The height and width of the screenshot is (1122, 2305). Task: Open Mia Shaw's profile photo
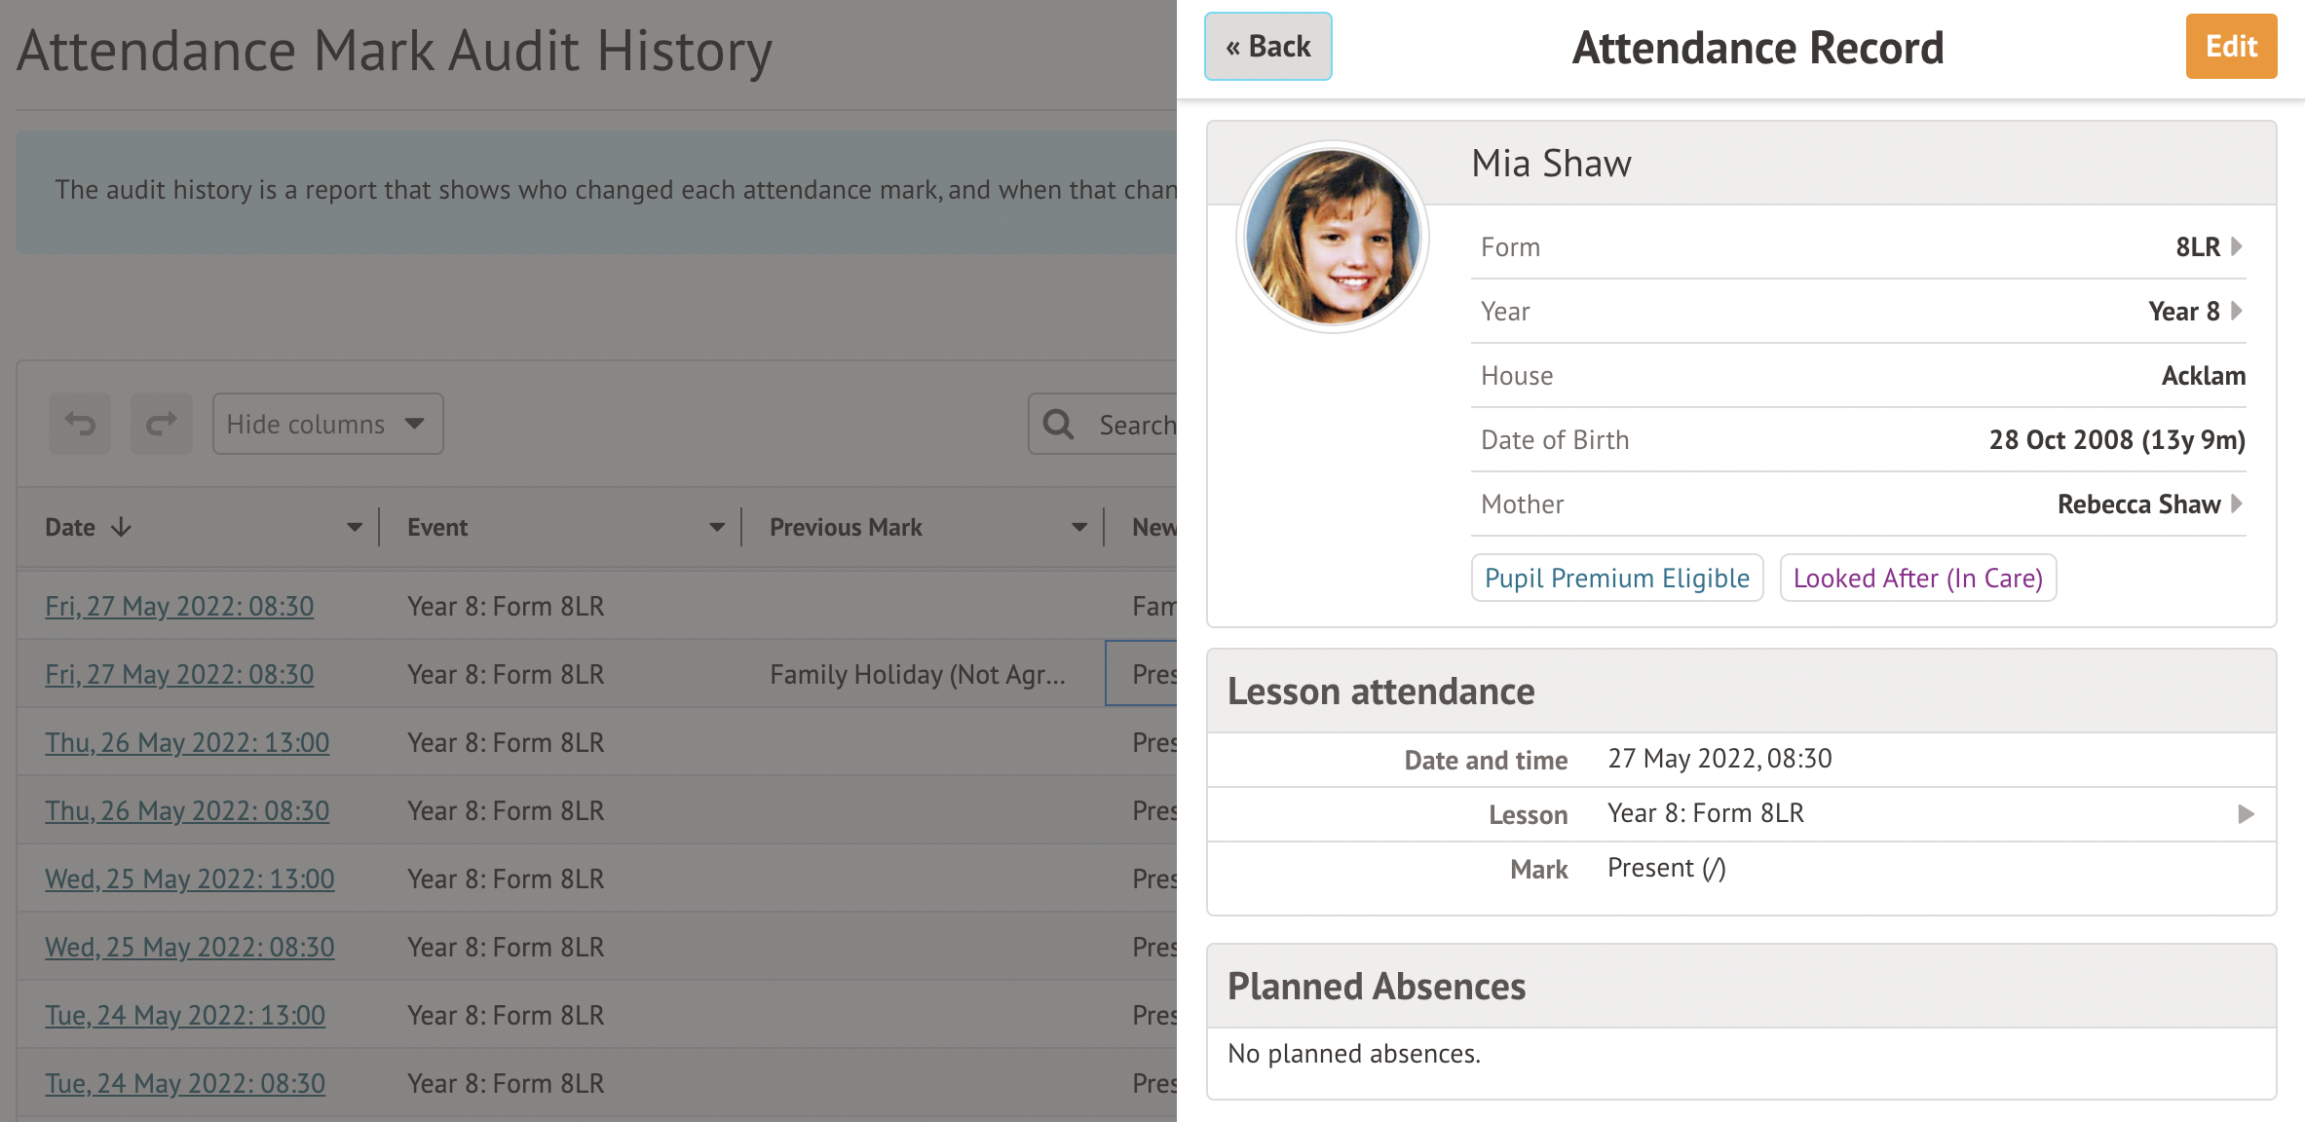coord(1332,237)
